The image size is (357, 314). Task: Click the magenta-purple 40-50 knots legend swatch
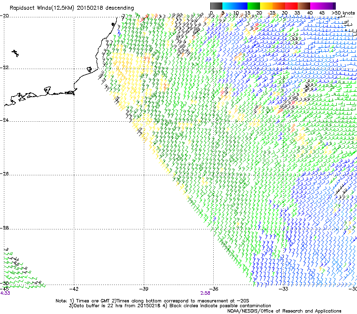coord(323,6)
